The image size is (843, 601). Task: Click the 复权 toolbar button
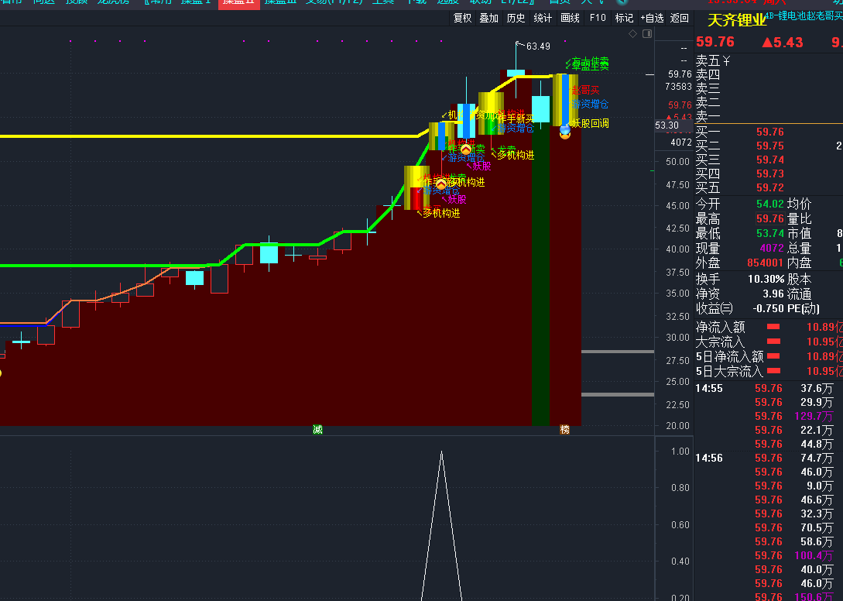462,19
